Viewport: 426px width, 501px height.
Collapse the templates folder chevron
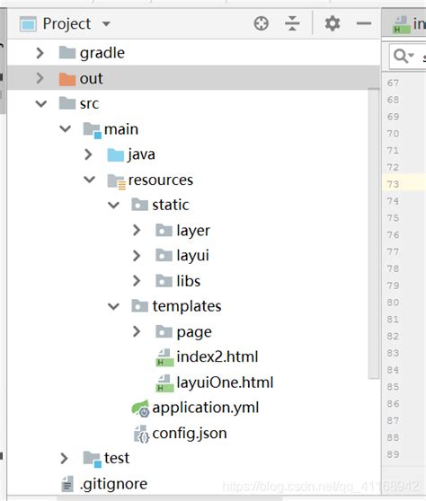pos(113,306)
